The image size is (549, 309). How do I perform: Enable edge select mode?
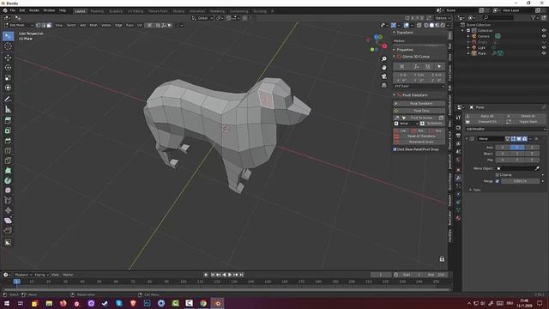pyautogui.click(x=44, y=25)
